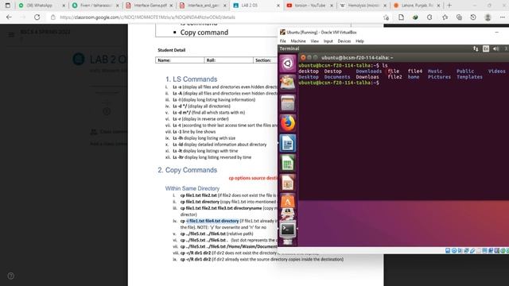The image size is (509, 286).
Task: Click the 'Ls -lh display long listing with size' line
Action: click(x=204, y=138)
